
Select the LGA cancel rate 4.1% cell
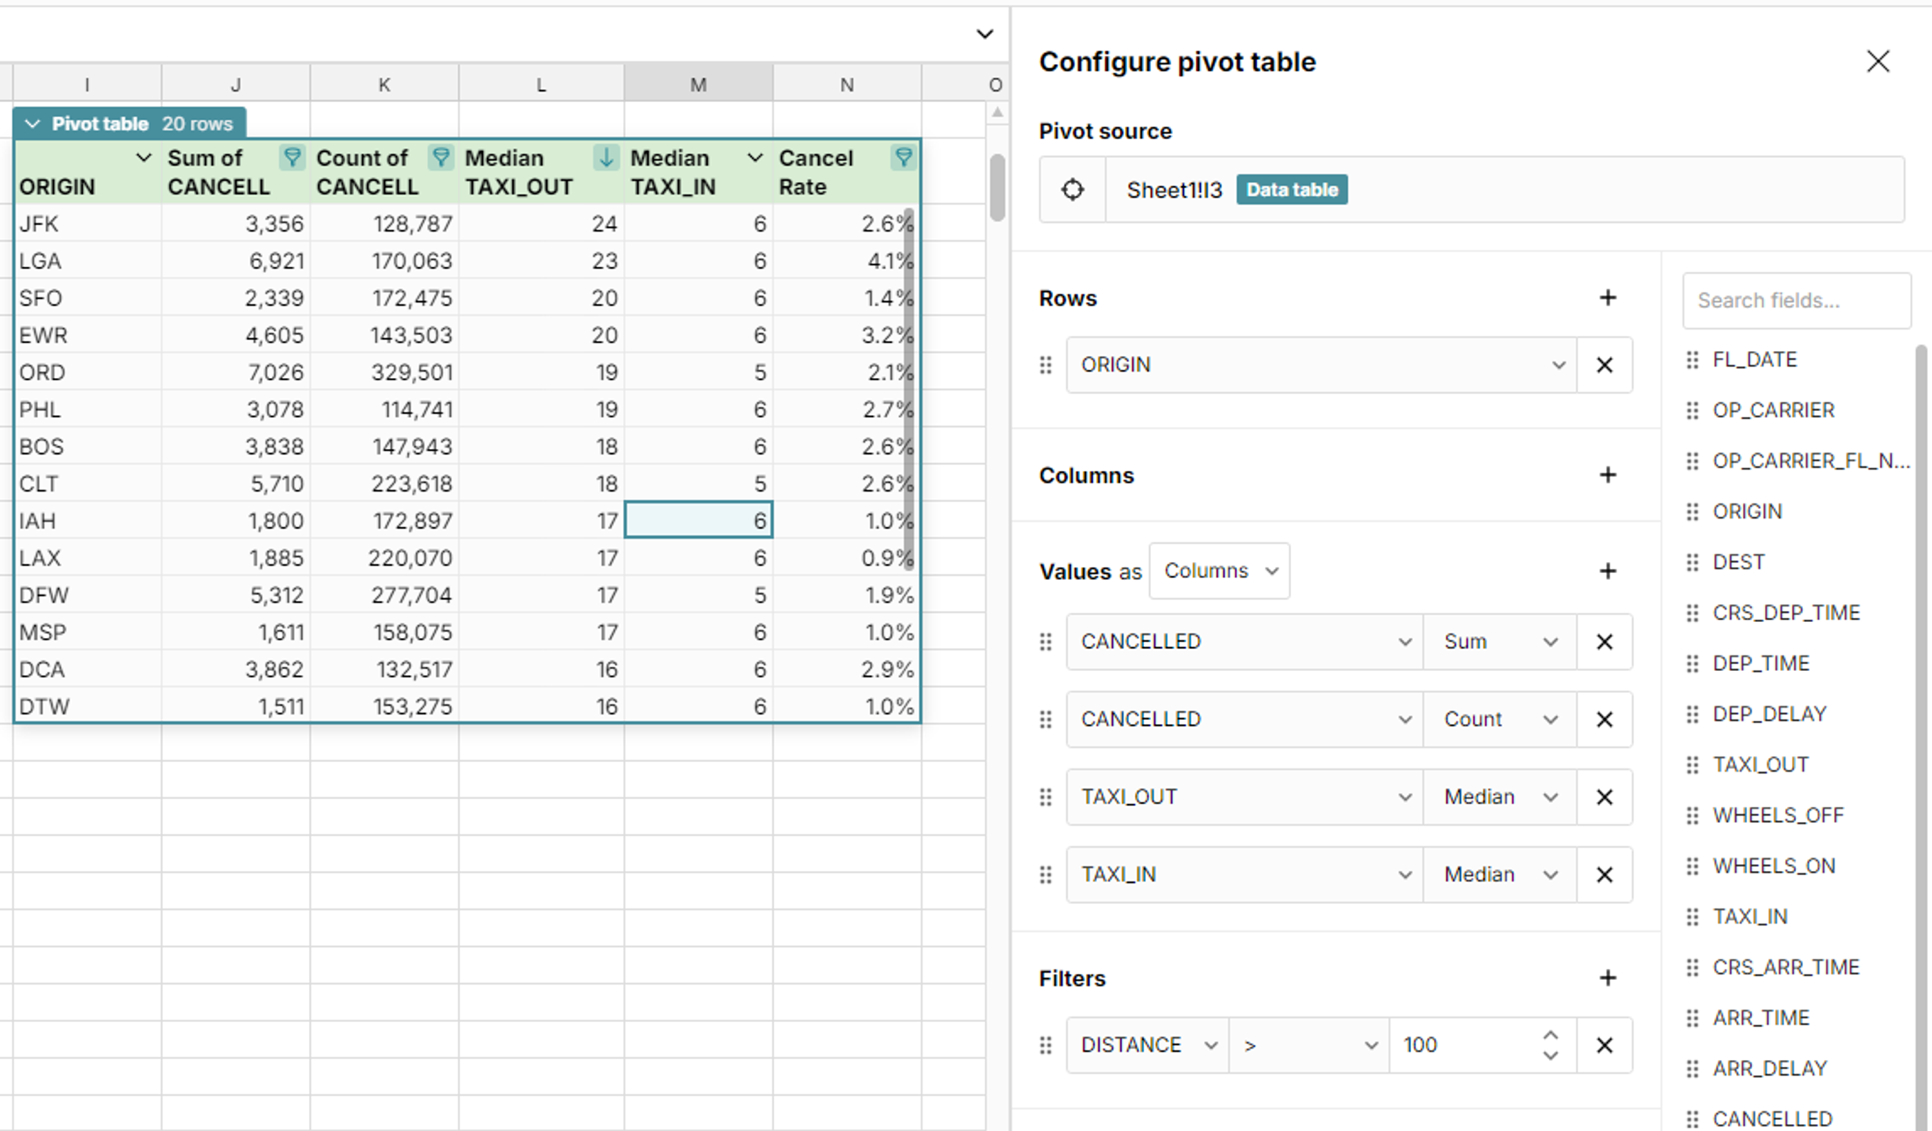point(847,261)
